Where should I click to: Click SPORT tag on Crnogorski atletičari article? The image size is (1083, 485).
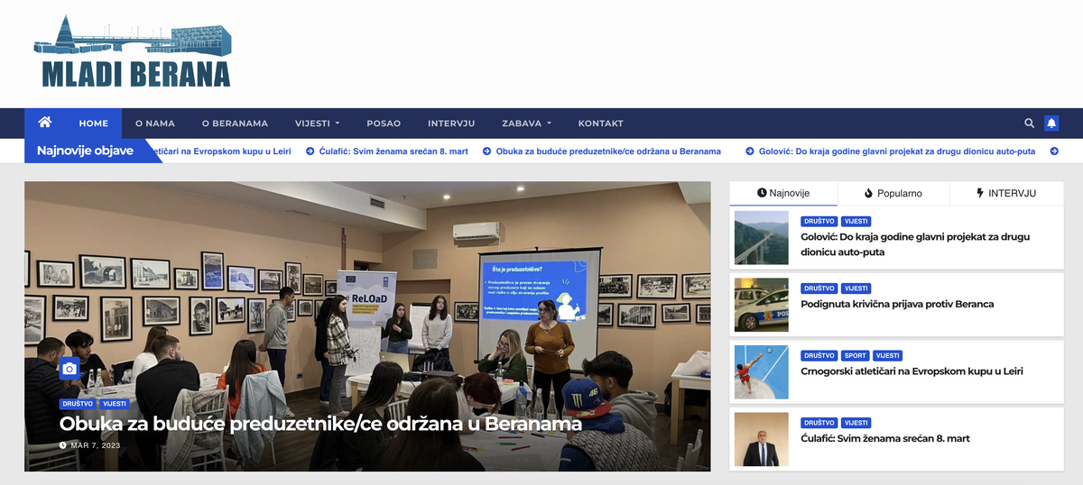tap(854, 356)
